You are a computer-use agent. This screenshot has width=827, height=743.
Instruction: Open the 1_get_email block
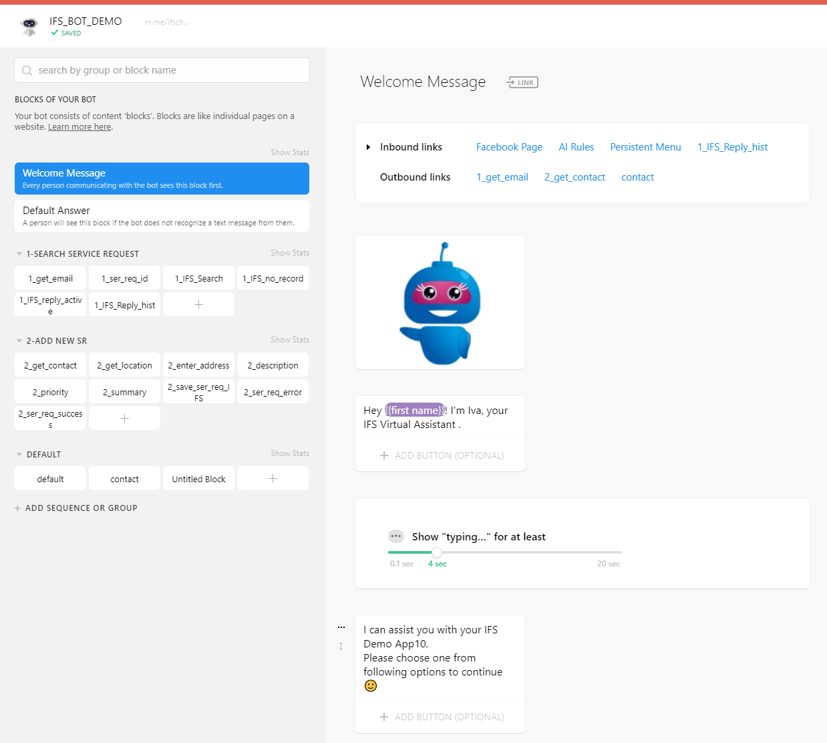tap(51, 278)
